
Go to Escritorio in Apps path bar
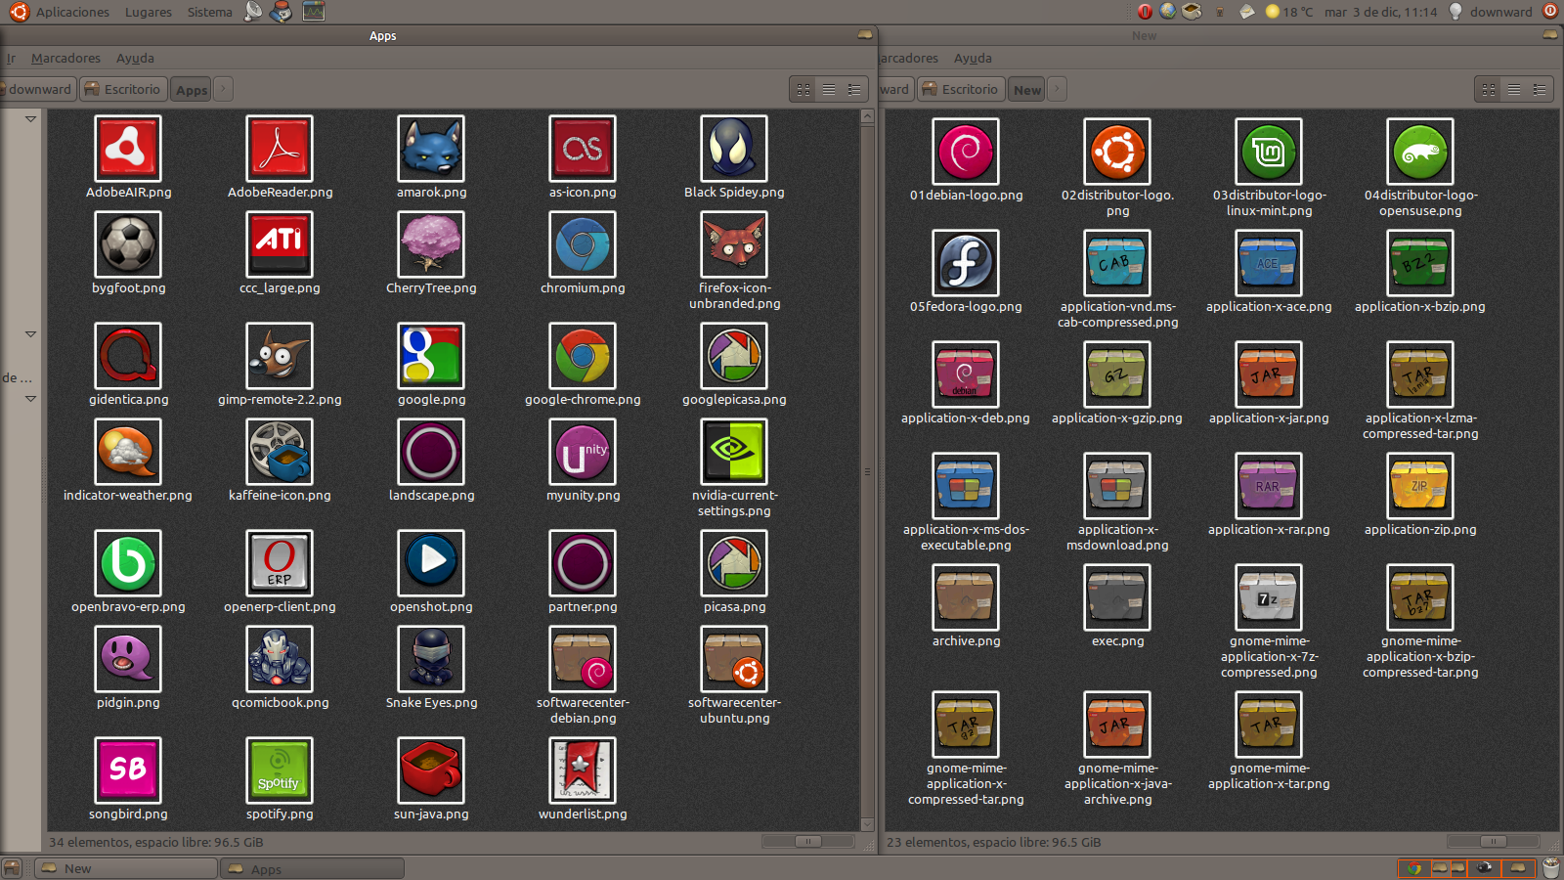(123, 89)
